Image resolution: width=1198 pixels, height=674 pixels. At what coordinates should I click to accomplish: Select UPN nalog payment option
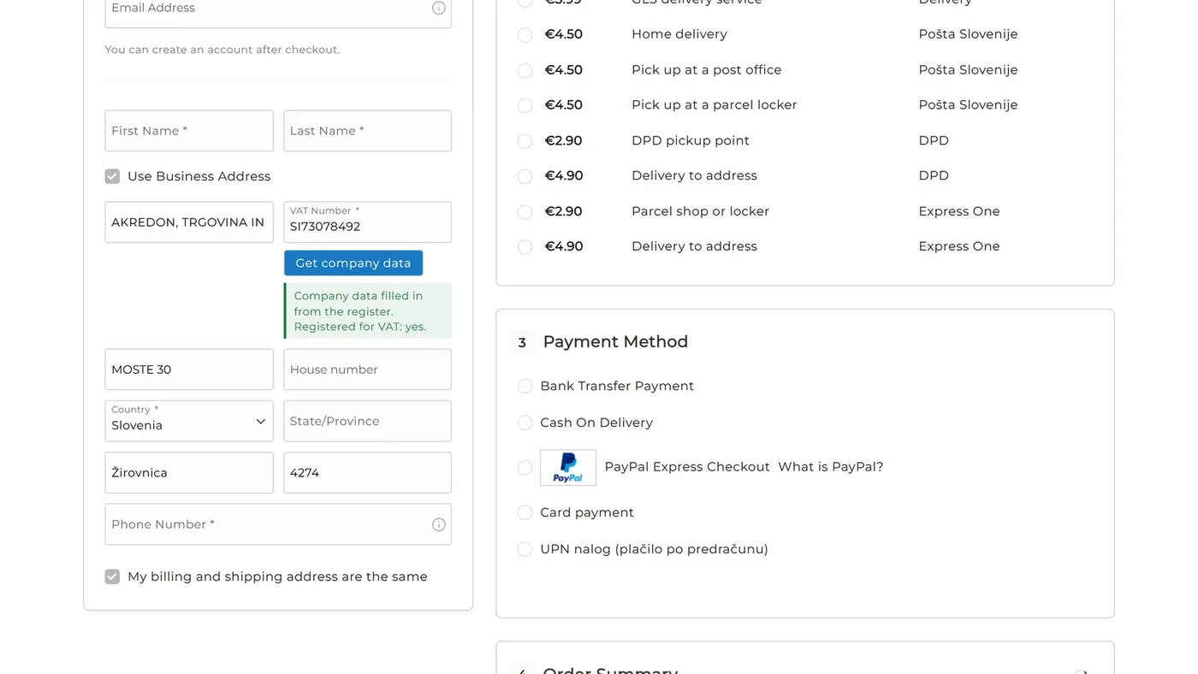[x=525, y=549]
